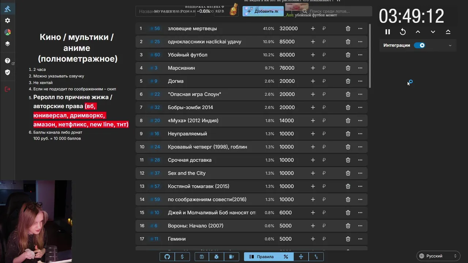Click lot name 'Убойный футбол'
The width and height of the screenshot is (468, 263).
pyautogui.click(x=188, y=55)
